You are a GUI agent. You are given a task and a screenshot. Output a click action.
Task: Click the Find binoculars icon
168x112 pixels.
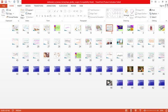(150, 10)
